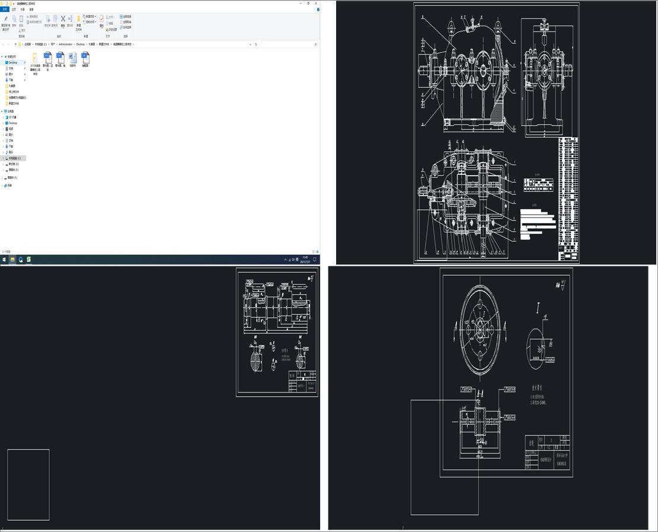Viewport: 658px width, 532px height.
Task: Select Desktop under Quick Access
Action: point(13,62)
